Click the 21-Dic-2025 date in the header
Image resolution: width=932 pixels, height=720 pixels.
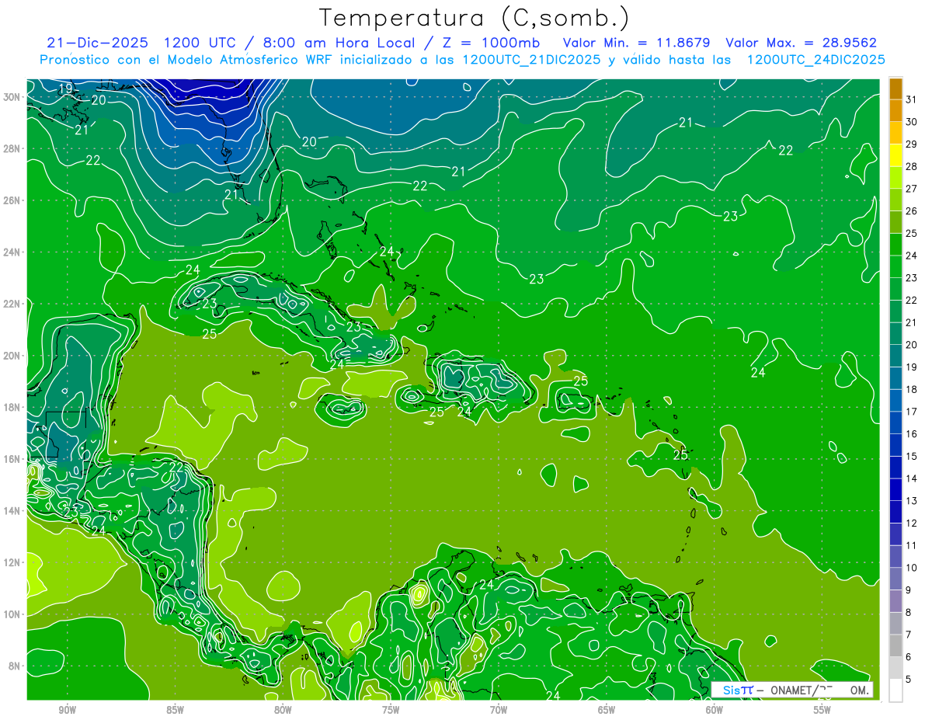click(x=99, y=43)
